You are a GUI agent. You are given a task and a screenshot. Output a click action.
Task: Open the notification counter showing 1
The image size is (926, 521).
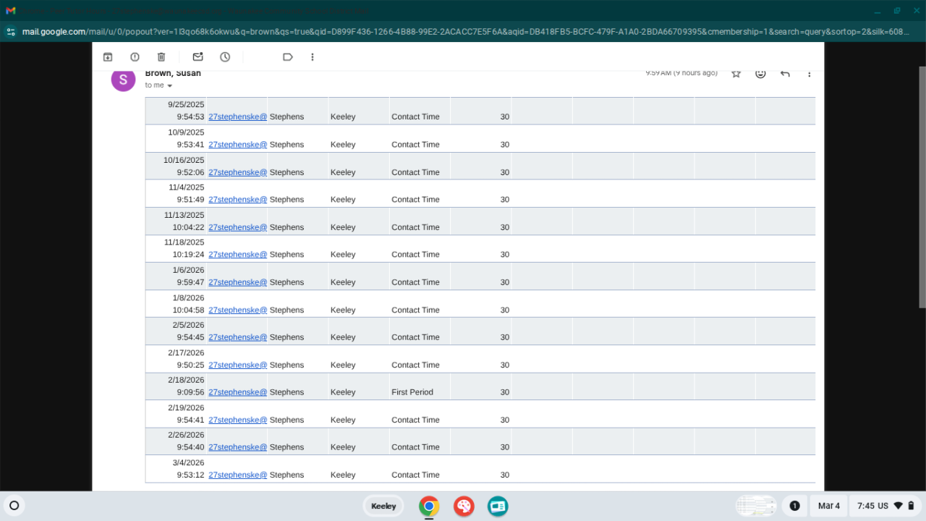point(794,506)
